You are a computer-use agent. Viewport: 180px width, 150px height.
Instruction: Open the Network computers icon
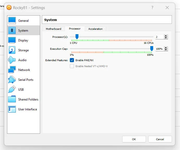tap(12, 70)
